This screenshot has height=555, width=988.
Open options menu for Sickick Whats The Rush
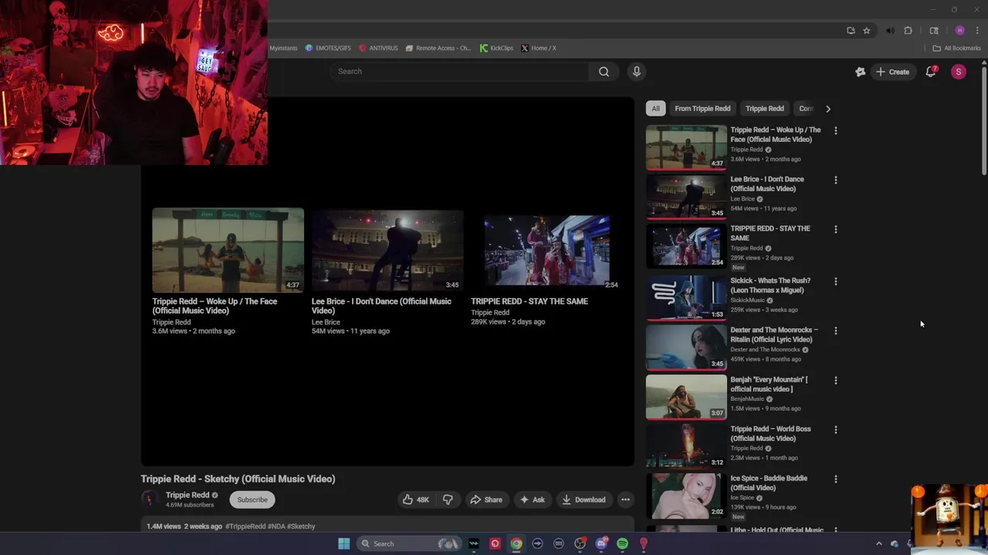835,281
